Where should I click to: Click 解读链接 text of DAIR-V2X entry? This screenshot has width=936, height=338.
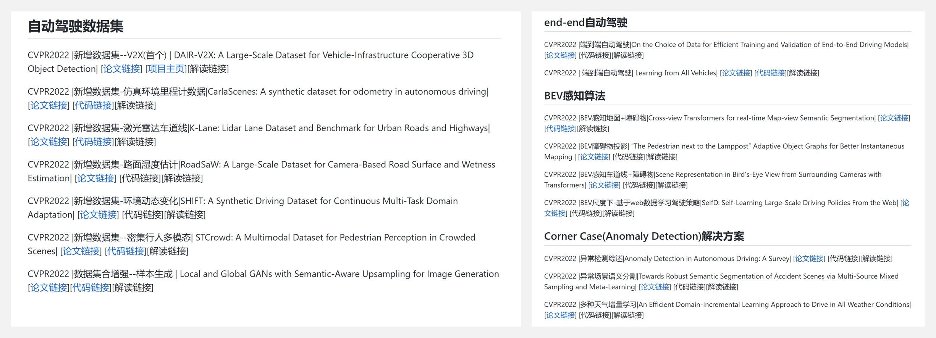pos(208,69)
